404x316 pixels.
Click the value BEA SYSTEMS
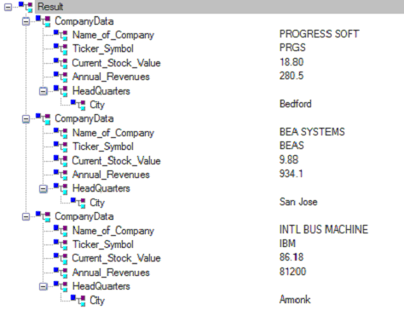pyautogui.click(x=312, y=132)
